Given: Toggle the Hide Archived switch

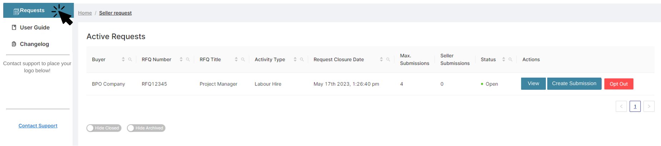Looking at the screenshot, I should (146, 128).
